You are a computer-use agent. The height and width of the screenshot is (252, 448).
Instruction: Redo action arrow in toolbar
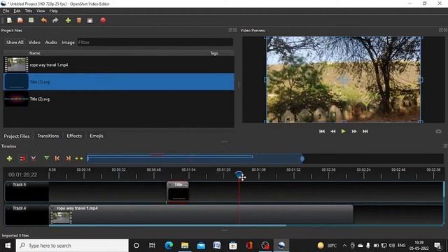pos(55,20)
